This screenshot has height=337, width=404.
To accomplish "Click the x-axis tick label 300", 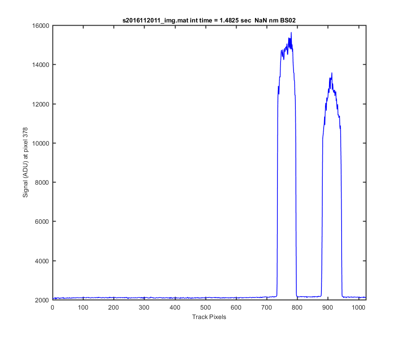I will [x=144, y=307].
